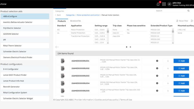The image size is (194, 109).
Task: Open the apps grid icon
Action: [164, 4]
